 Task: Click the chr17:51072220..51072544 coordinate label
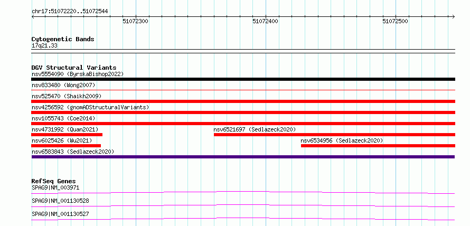[x=70, y=12]
